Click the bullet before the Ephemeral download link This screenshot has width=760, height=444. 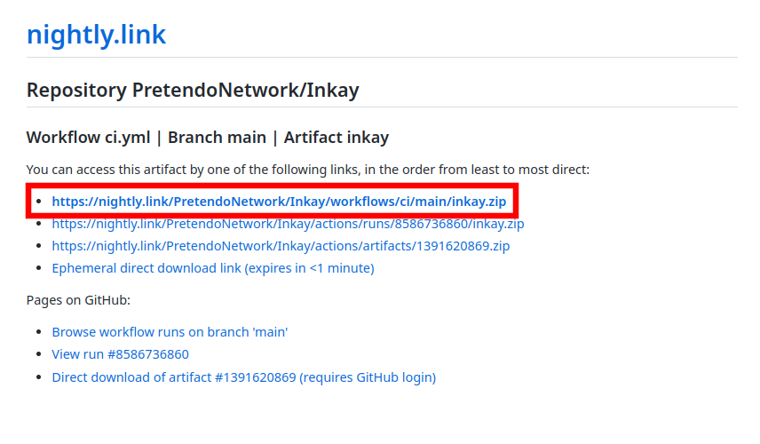[x=39, y=268]
